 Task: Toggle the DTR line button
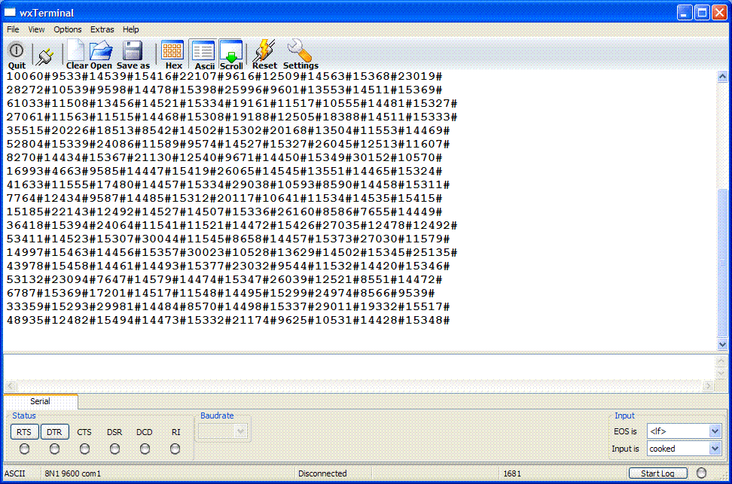click(x=54, y=432)
